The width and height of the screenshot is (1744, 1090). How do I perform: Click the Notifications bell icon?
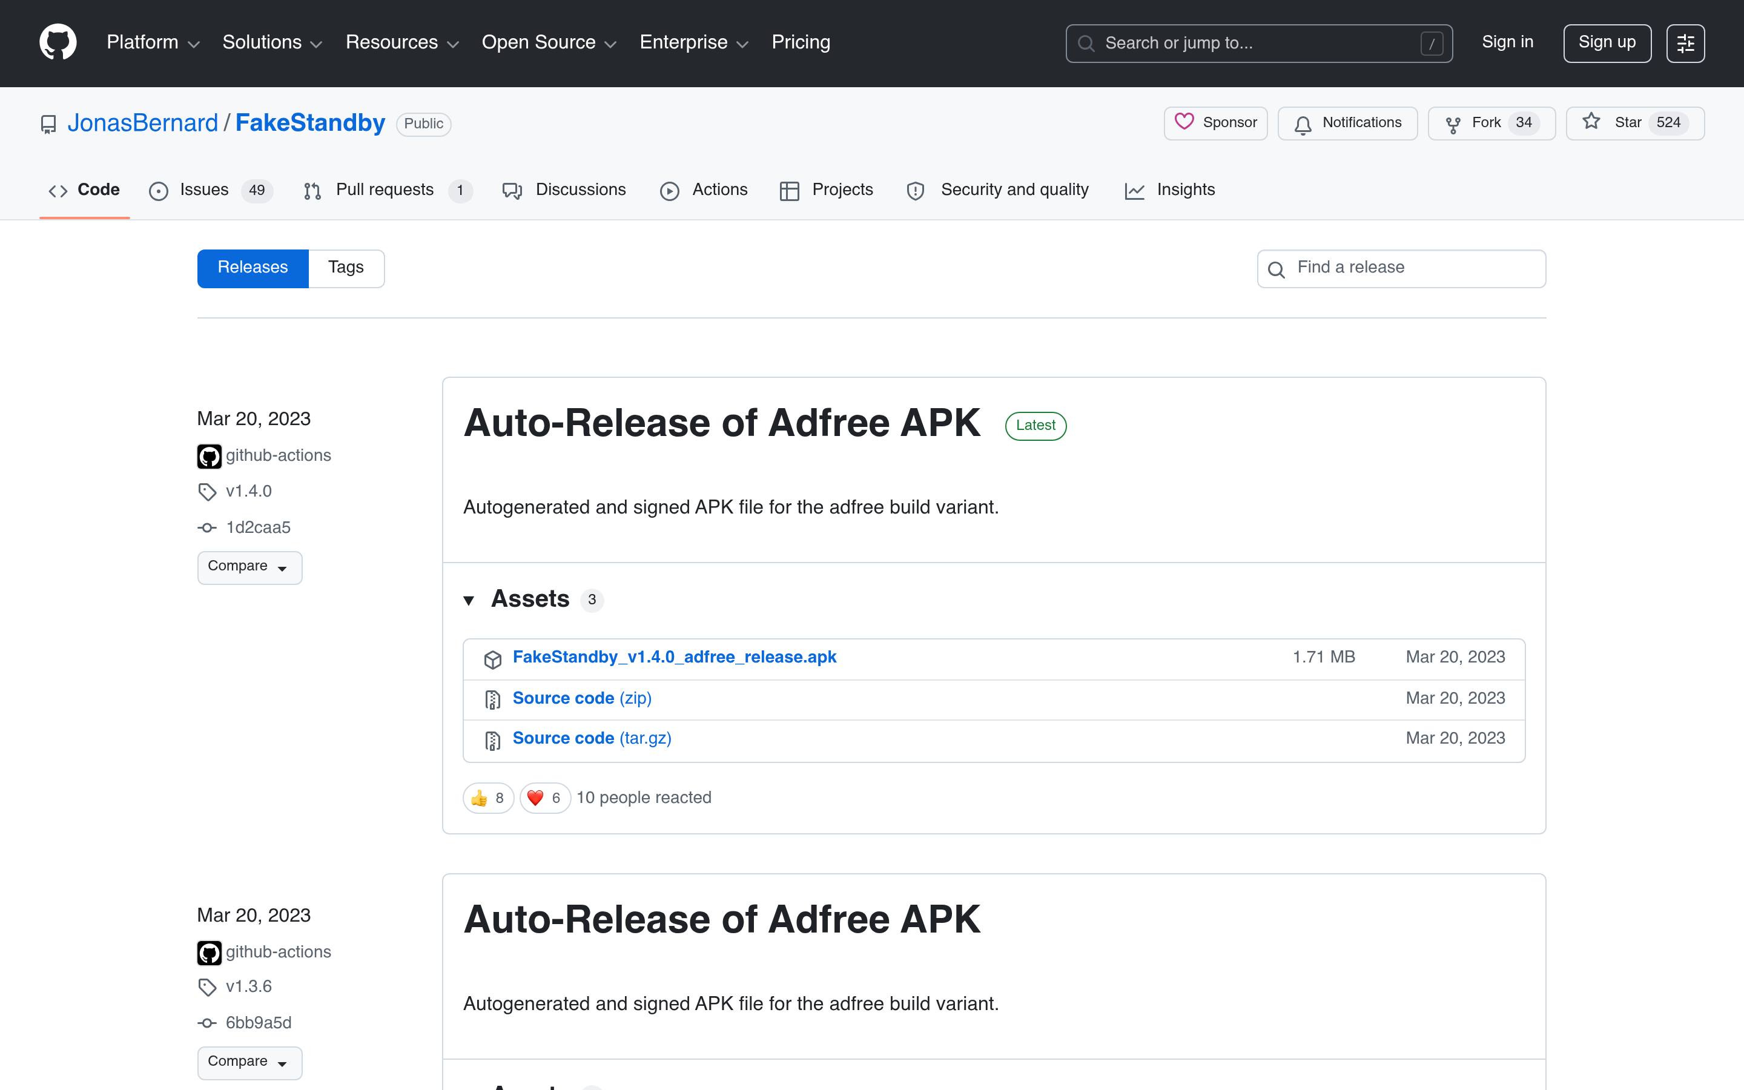pos(1302,125)
